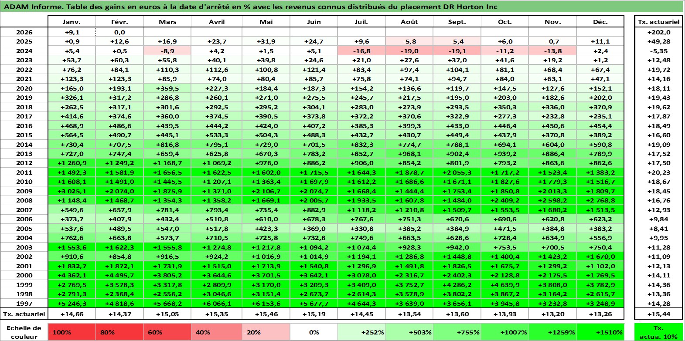Select the Août column header
This screenshot has width=685, height=341.
tap(409, 22)
